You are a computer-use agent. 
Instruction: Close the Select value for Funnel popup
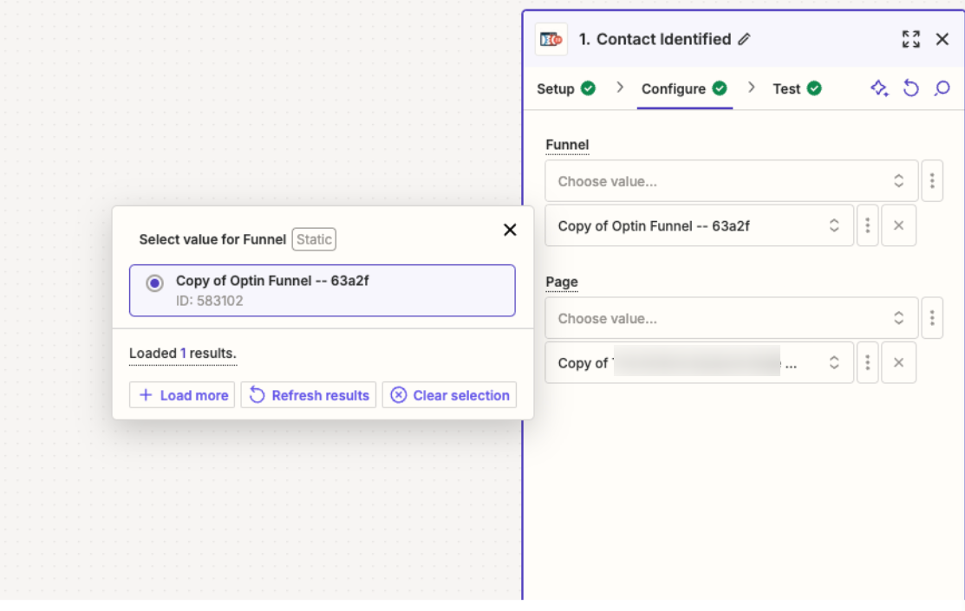pos(510,230)
